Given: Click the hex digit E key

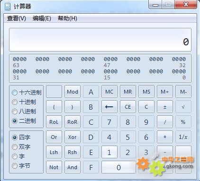Looking at the screenshot, I should [91, 152].
